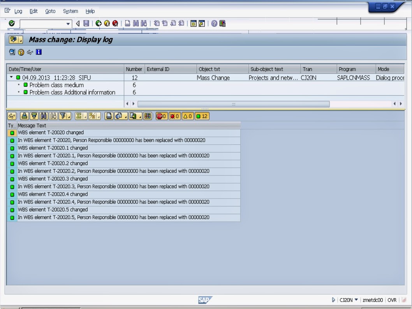This screenshot has width=412, height=309.
Task: Click the Choose Layout grid icon
Action: [x=148, y=116]
